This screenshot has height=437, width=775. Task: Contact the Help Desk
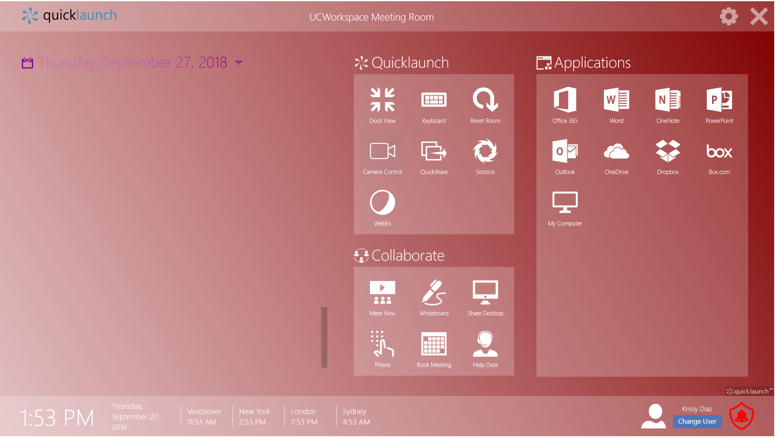click(x=485, y=349)
